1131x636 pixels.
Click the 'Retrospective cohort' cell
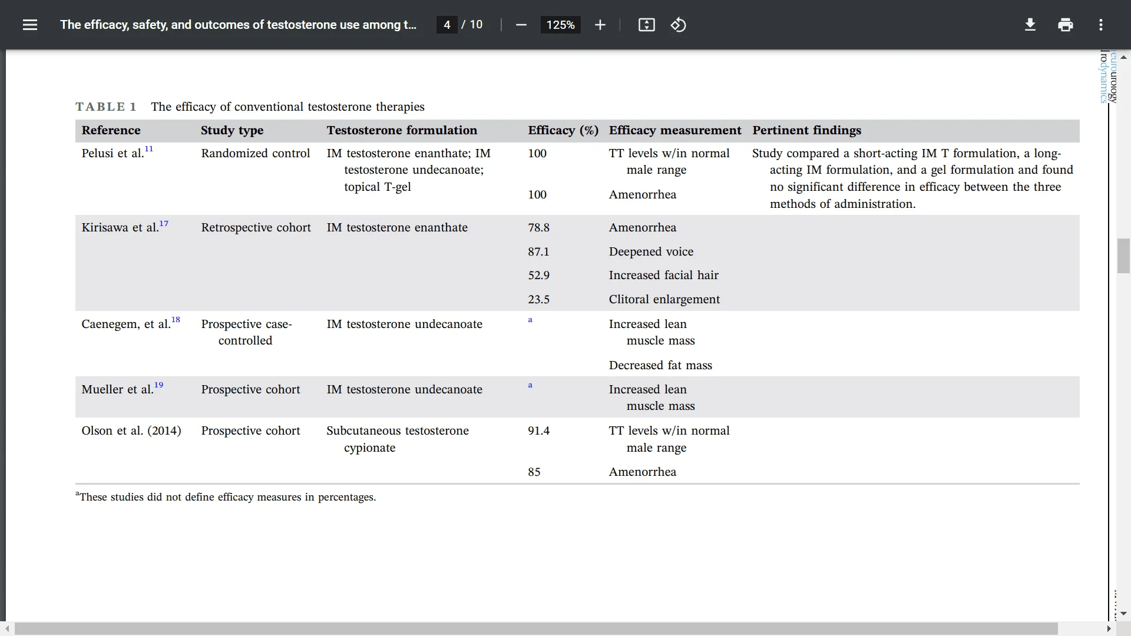pyautogui.click(x=256, y=227)
